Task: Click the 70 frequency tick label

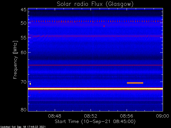Action: [x=24, y=82]
